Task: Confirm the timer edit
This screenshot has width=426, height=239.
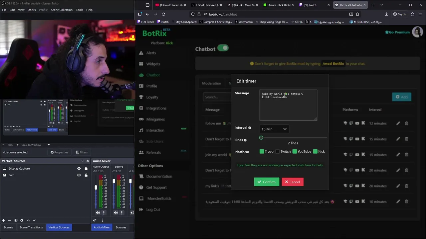Action: [x=267, y=182]
